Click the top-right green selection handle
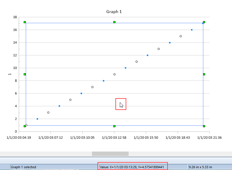 204,22
